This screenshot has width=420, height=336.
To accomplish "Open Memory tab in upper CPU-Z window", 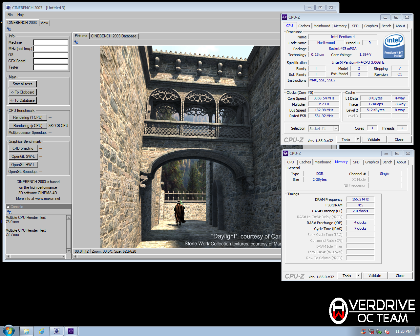I will click(340, 26).
